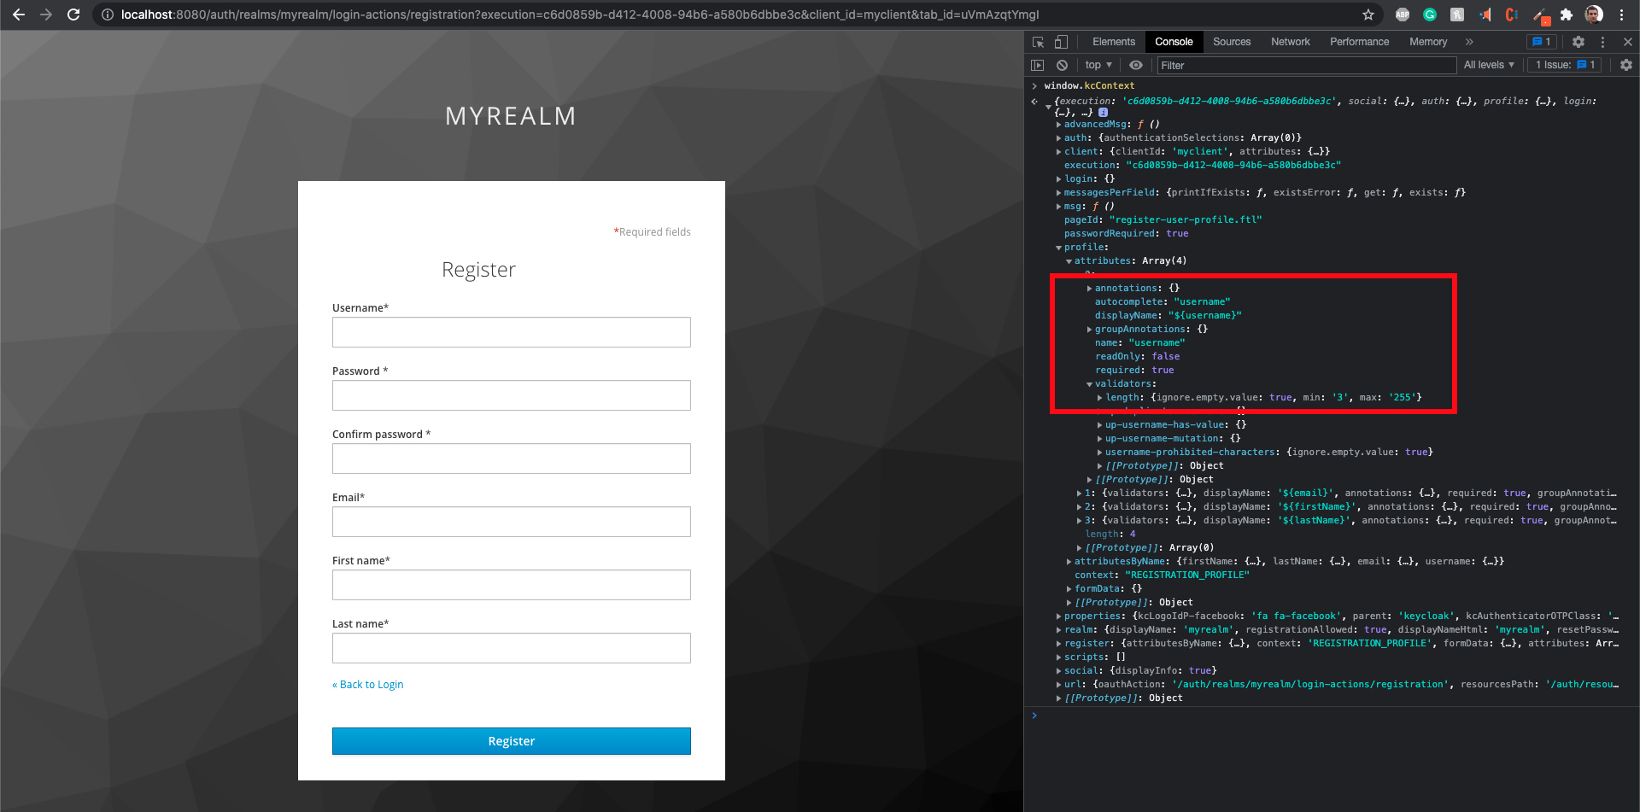1640x812 pixels.
Task: Show the console sidebar
Action: (1037, 65)
